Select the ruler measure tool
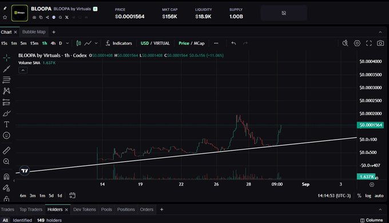Screen dimensions: 389x223 point(6,150)
